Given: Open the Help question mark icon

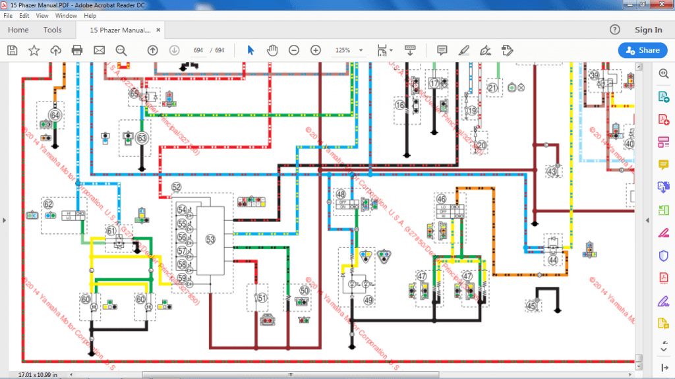Looking at the screenshot, I should [615, 30].
